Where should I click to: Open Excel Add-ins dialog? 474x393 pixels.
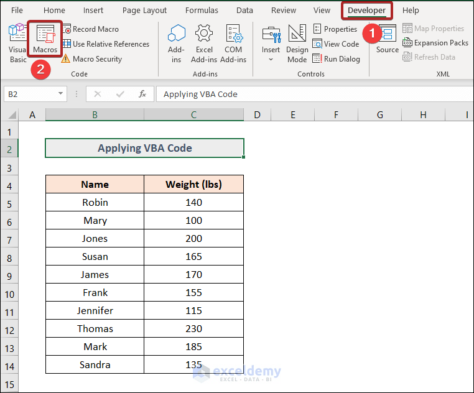tap(204, 44)
